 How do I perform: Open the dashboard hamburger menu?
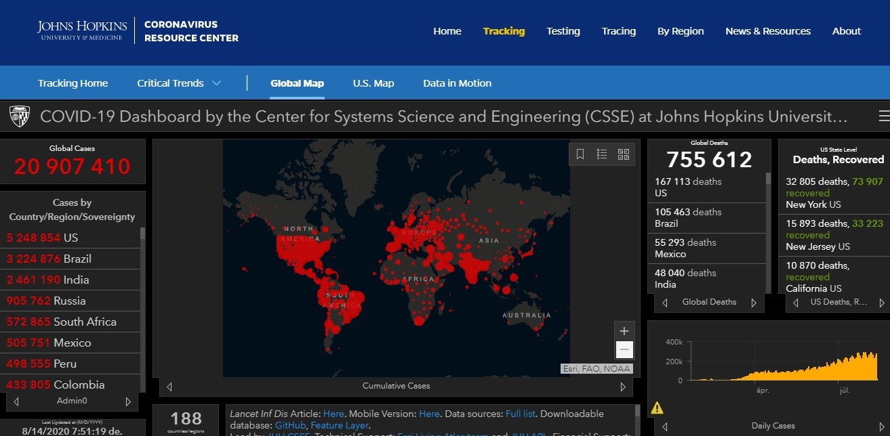(x=884, y=116)
